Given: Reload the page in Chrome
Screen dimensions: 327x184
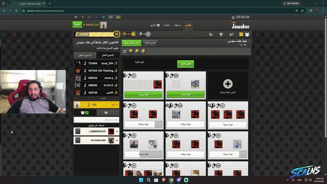Looking at the screenshot, I should [x=16, y=11].
